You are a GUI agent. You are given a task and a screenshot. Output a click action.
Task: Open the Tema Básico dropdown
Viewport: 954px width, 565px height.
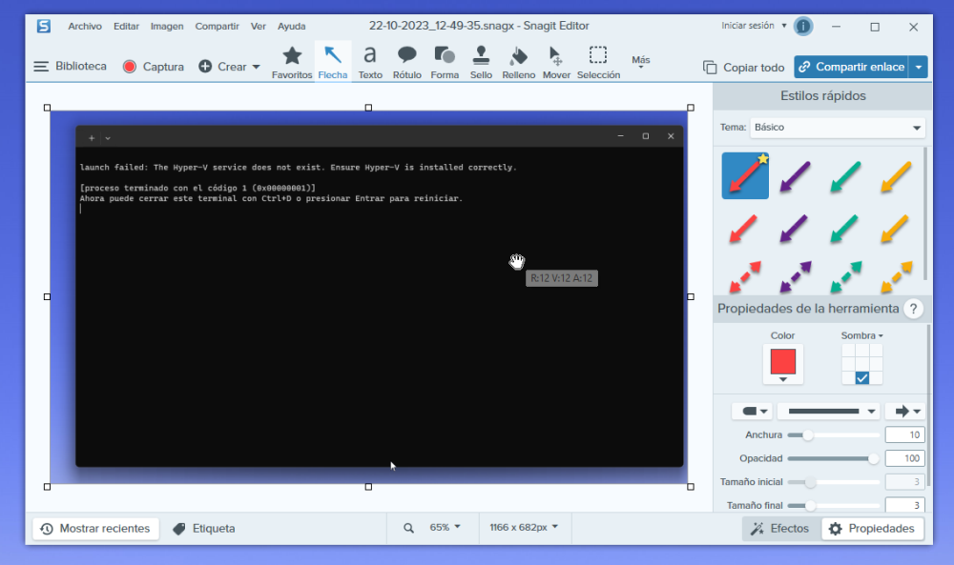click(x=838, y=128)
